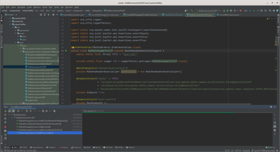Expand the camel-jt400 module

10,18
